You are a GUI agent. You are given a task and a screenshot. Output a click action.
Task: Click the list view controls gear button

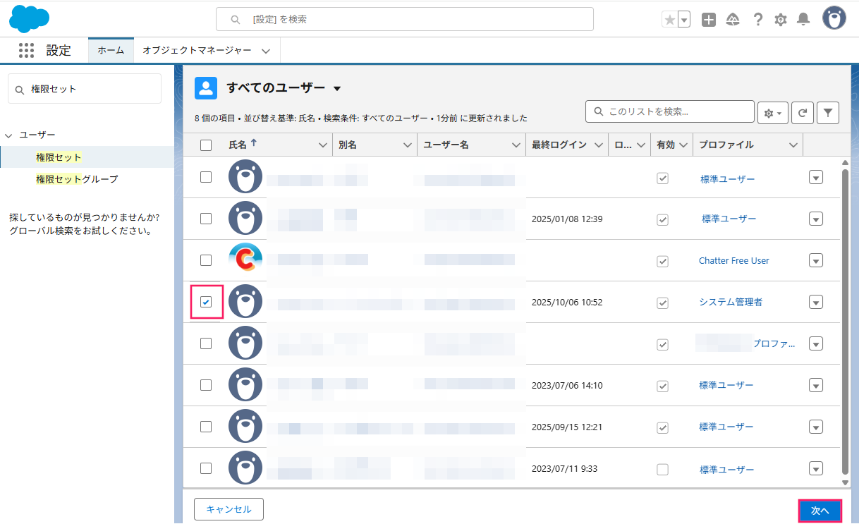pos(773,113)
